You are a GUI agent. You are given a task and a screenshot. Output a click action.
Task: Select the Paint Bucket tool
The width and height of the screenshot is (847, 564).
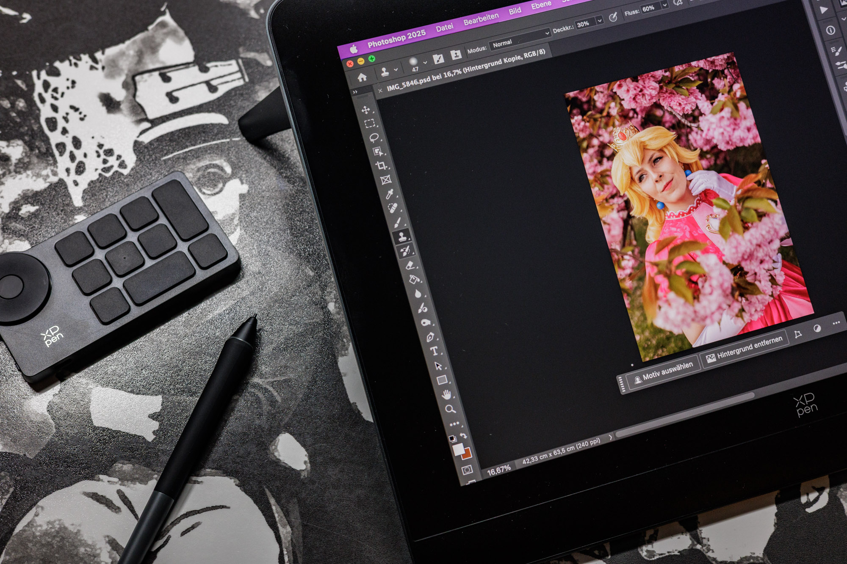414,279
